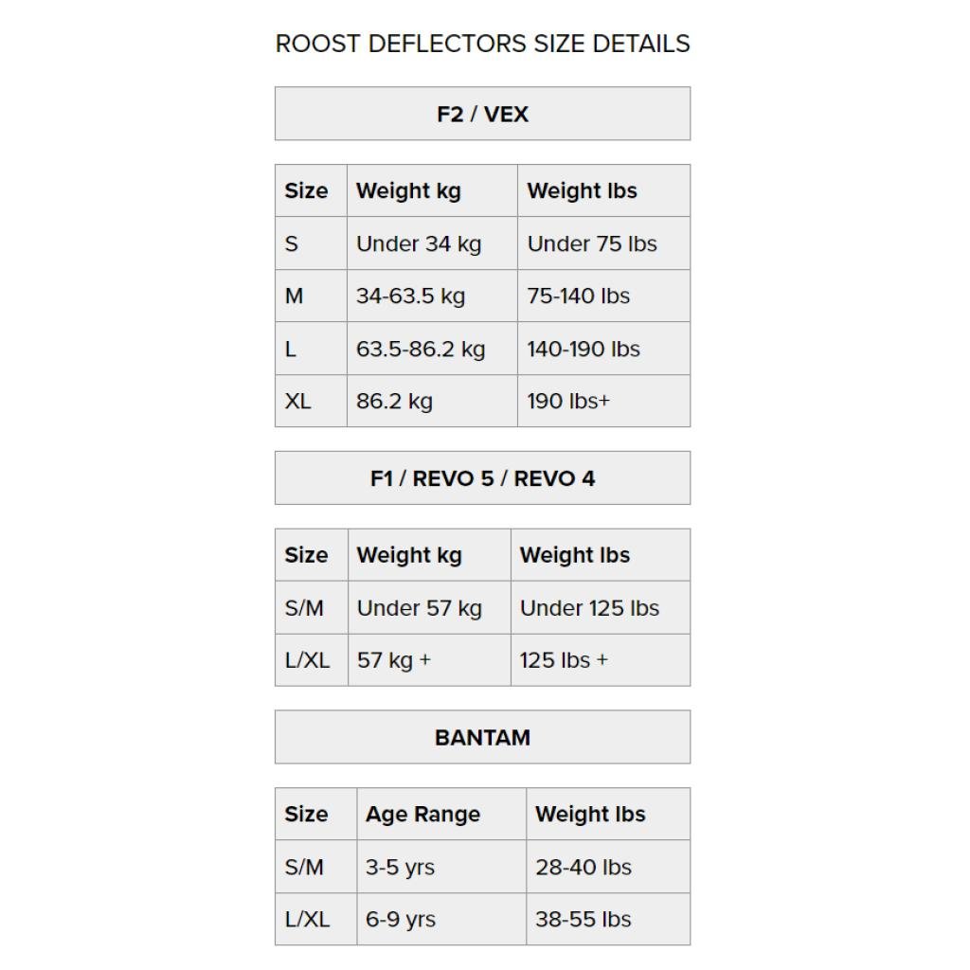Select the Under 125 lbs cell
This screenshot has height=970, width=970.
601,607
